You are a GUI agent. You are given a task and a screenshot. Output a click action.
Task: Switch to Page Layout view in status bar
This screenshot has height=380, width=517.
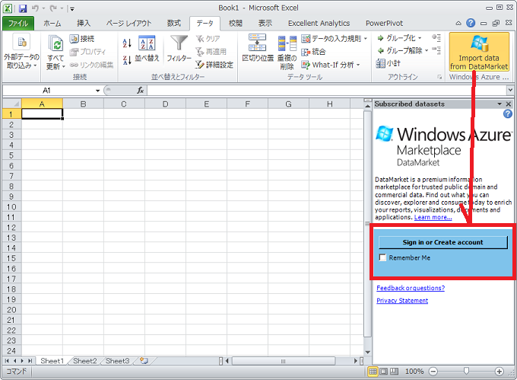point(383,372)
